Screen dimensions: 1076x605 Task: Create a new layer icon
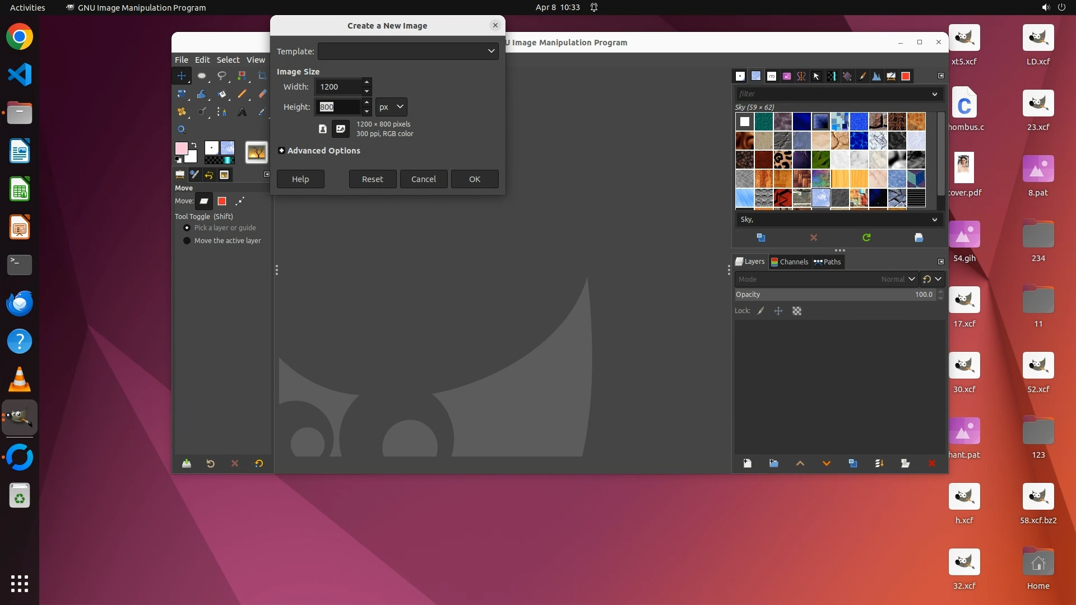(x=748, y=463)
